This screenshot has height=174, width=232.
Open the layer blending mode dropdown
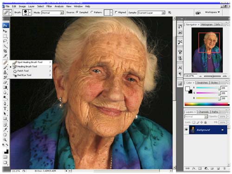click(x=196, y=116)
